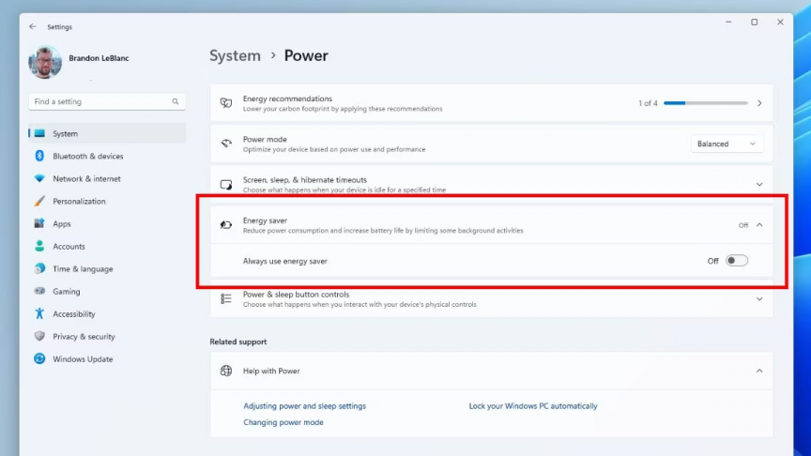
Task: Open Bluetooth & devices settings
Action: coord(88,156)
